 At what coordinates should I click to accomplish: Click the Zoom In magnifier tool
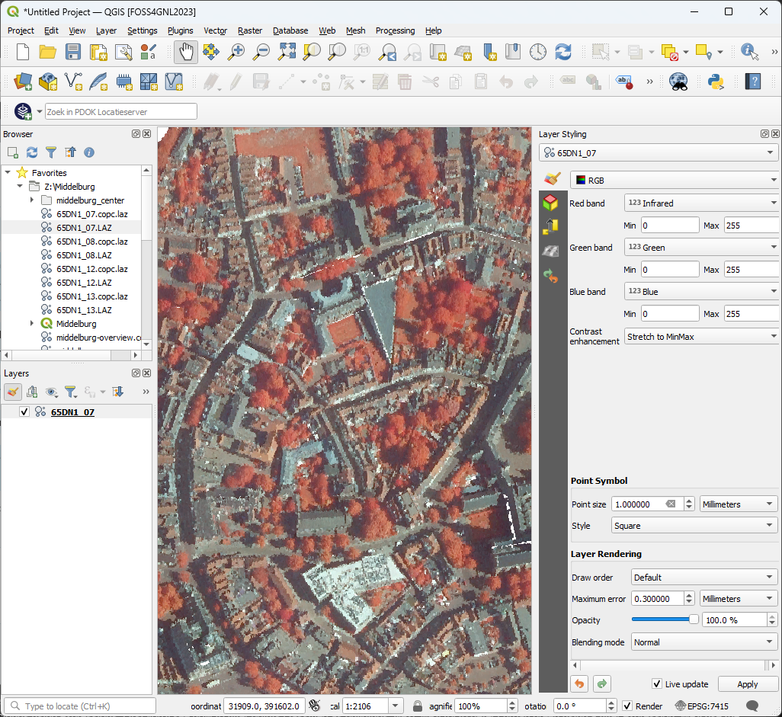point(236,52)
